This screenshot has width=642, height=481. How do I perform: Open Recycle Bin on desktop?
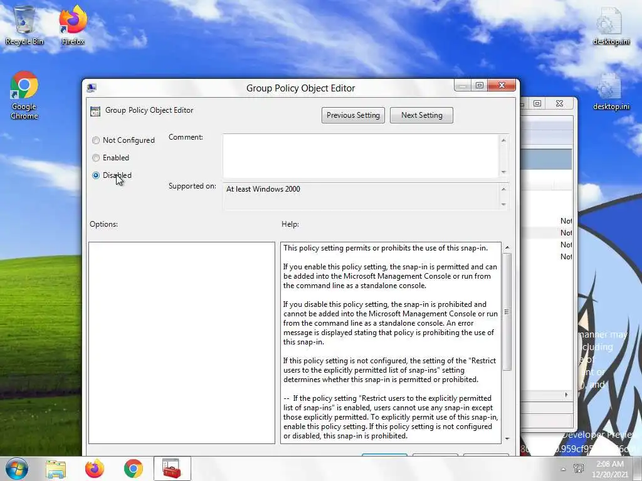(x=24, y=24)
